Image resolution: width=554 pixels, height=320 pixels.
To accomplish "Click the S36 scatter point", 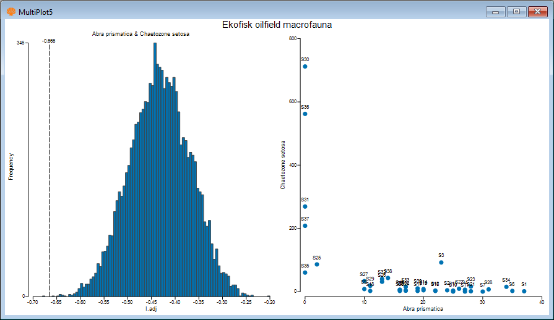I will pos(305,114).
